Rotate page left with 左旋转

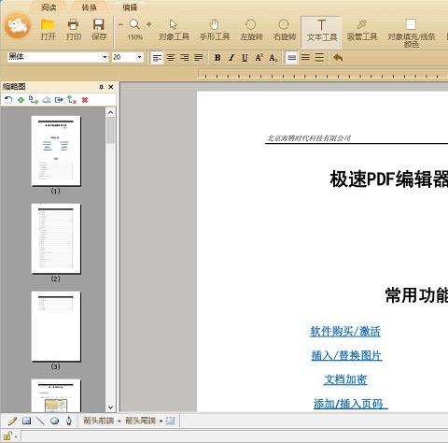pyautogui.click(x=251, y=30)
